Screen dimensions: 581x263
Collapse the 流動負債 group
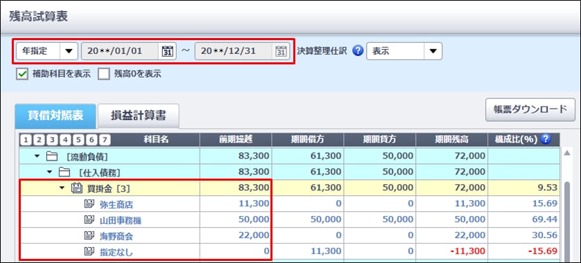point(37,156)
